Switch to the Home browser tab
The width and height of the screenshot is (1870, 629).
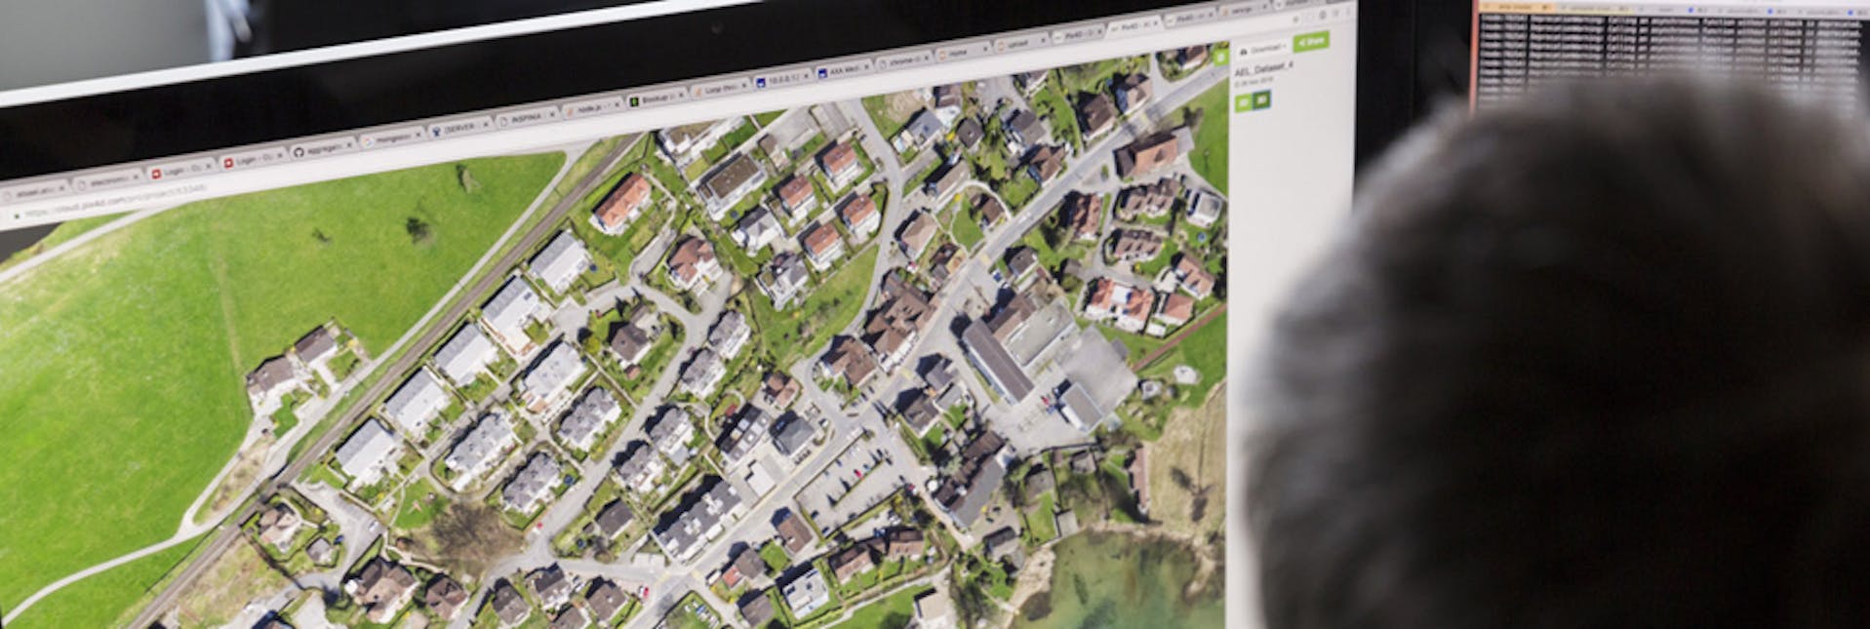(962, 52)
